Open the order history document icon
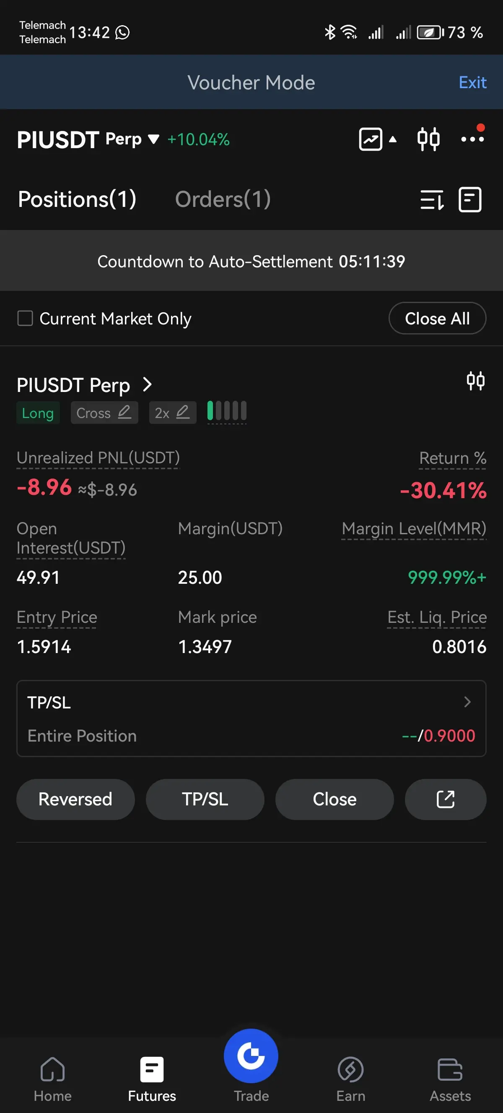This screenshot has height=1113, width=503. point(470,200)
